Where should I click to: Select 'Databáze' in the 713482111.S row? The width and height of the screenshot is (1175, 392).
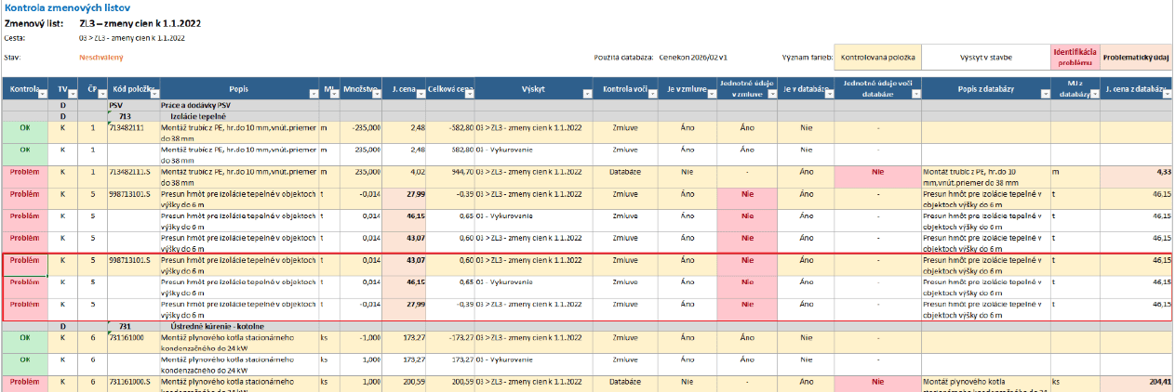coord(623,176)
